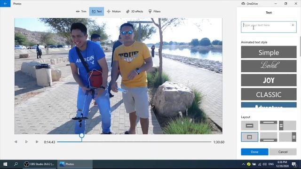Image resolution: width=301 pixels, height=169 pixels.
Task: Open the taskbar clock and date
Action: [282, 164]
